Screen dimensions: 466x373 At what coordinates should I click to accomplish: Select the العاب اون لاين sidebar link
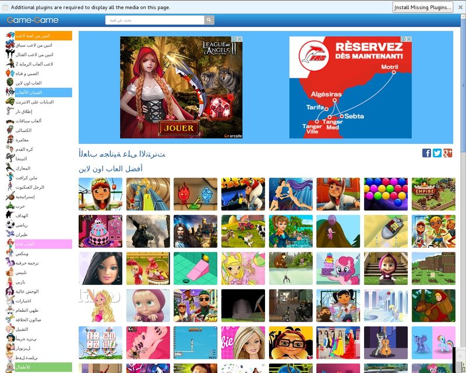[x=29, y=83]
